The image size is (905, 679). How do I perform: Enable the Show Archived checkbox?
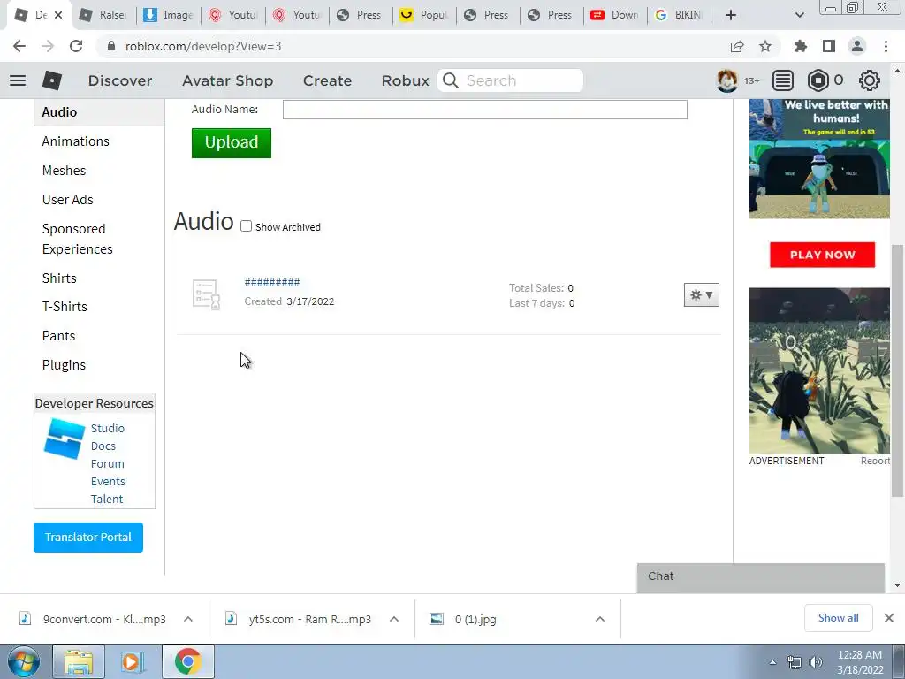coord(247,226)
